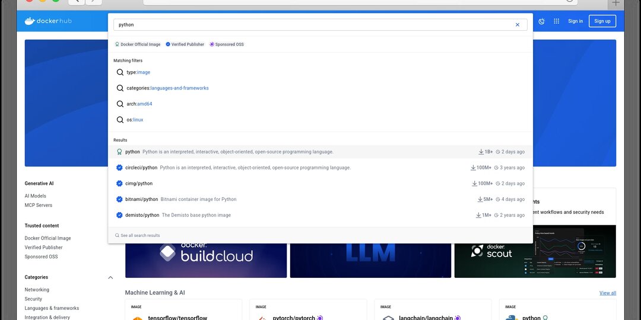Open AI Models in the sidebar

(x=35, y=196)
